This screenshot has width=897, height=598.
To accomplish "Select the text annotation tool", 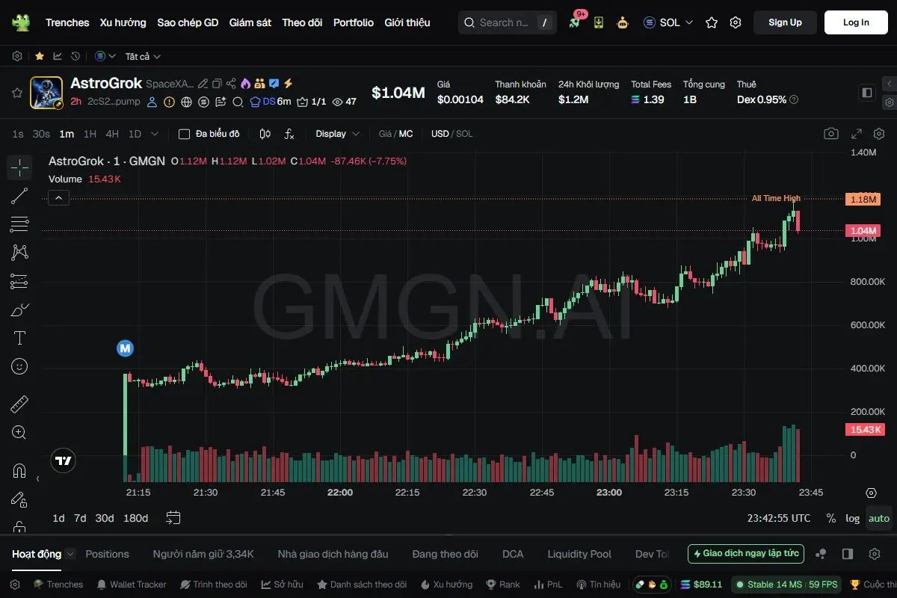I will pyautogui.click(x=19, y=338).
